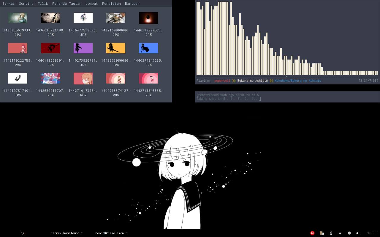Select thumbnail of 1440119659391.jpg

tap(50, 48)
